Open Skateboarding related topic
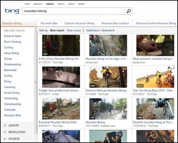178x143 pixels. [x=12, y=64]
